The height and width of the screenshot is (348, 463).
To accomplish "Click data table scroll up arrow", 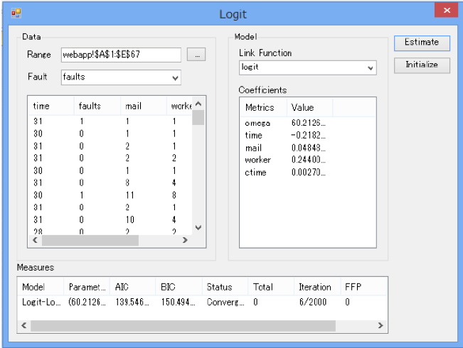I will coord(198,104).
